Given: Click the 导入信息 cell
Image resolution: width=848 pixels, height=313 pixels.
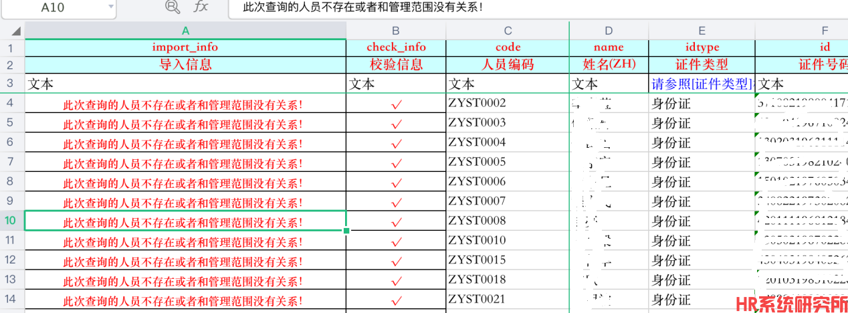Looking at the screenshot, I should click(x=185, y=65).
